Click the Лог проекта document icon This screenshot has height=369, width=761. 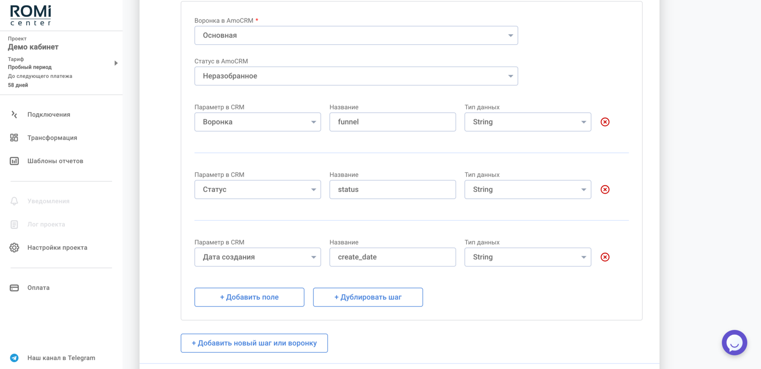coord(14,224)
